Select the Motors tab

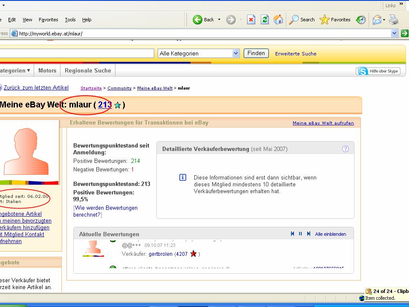pyautogui.click(x=47, y=70)
